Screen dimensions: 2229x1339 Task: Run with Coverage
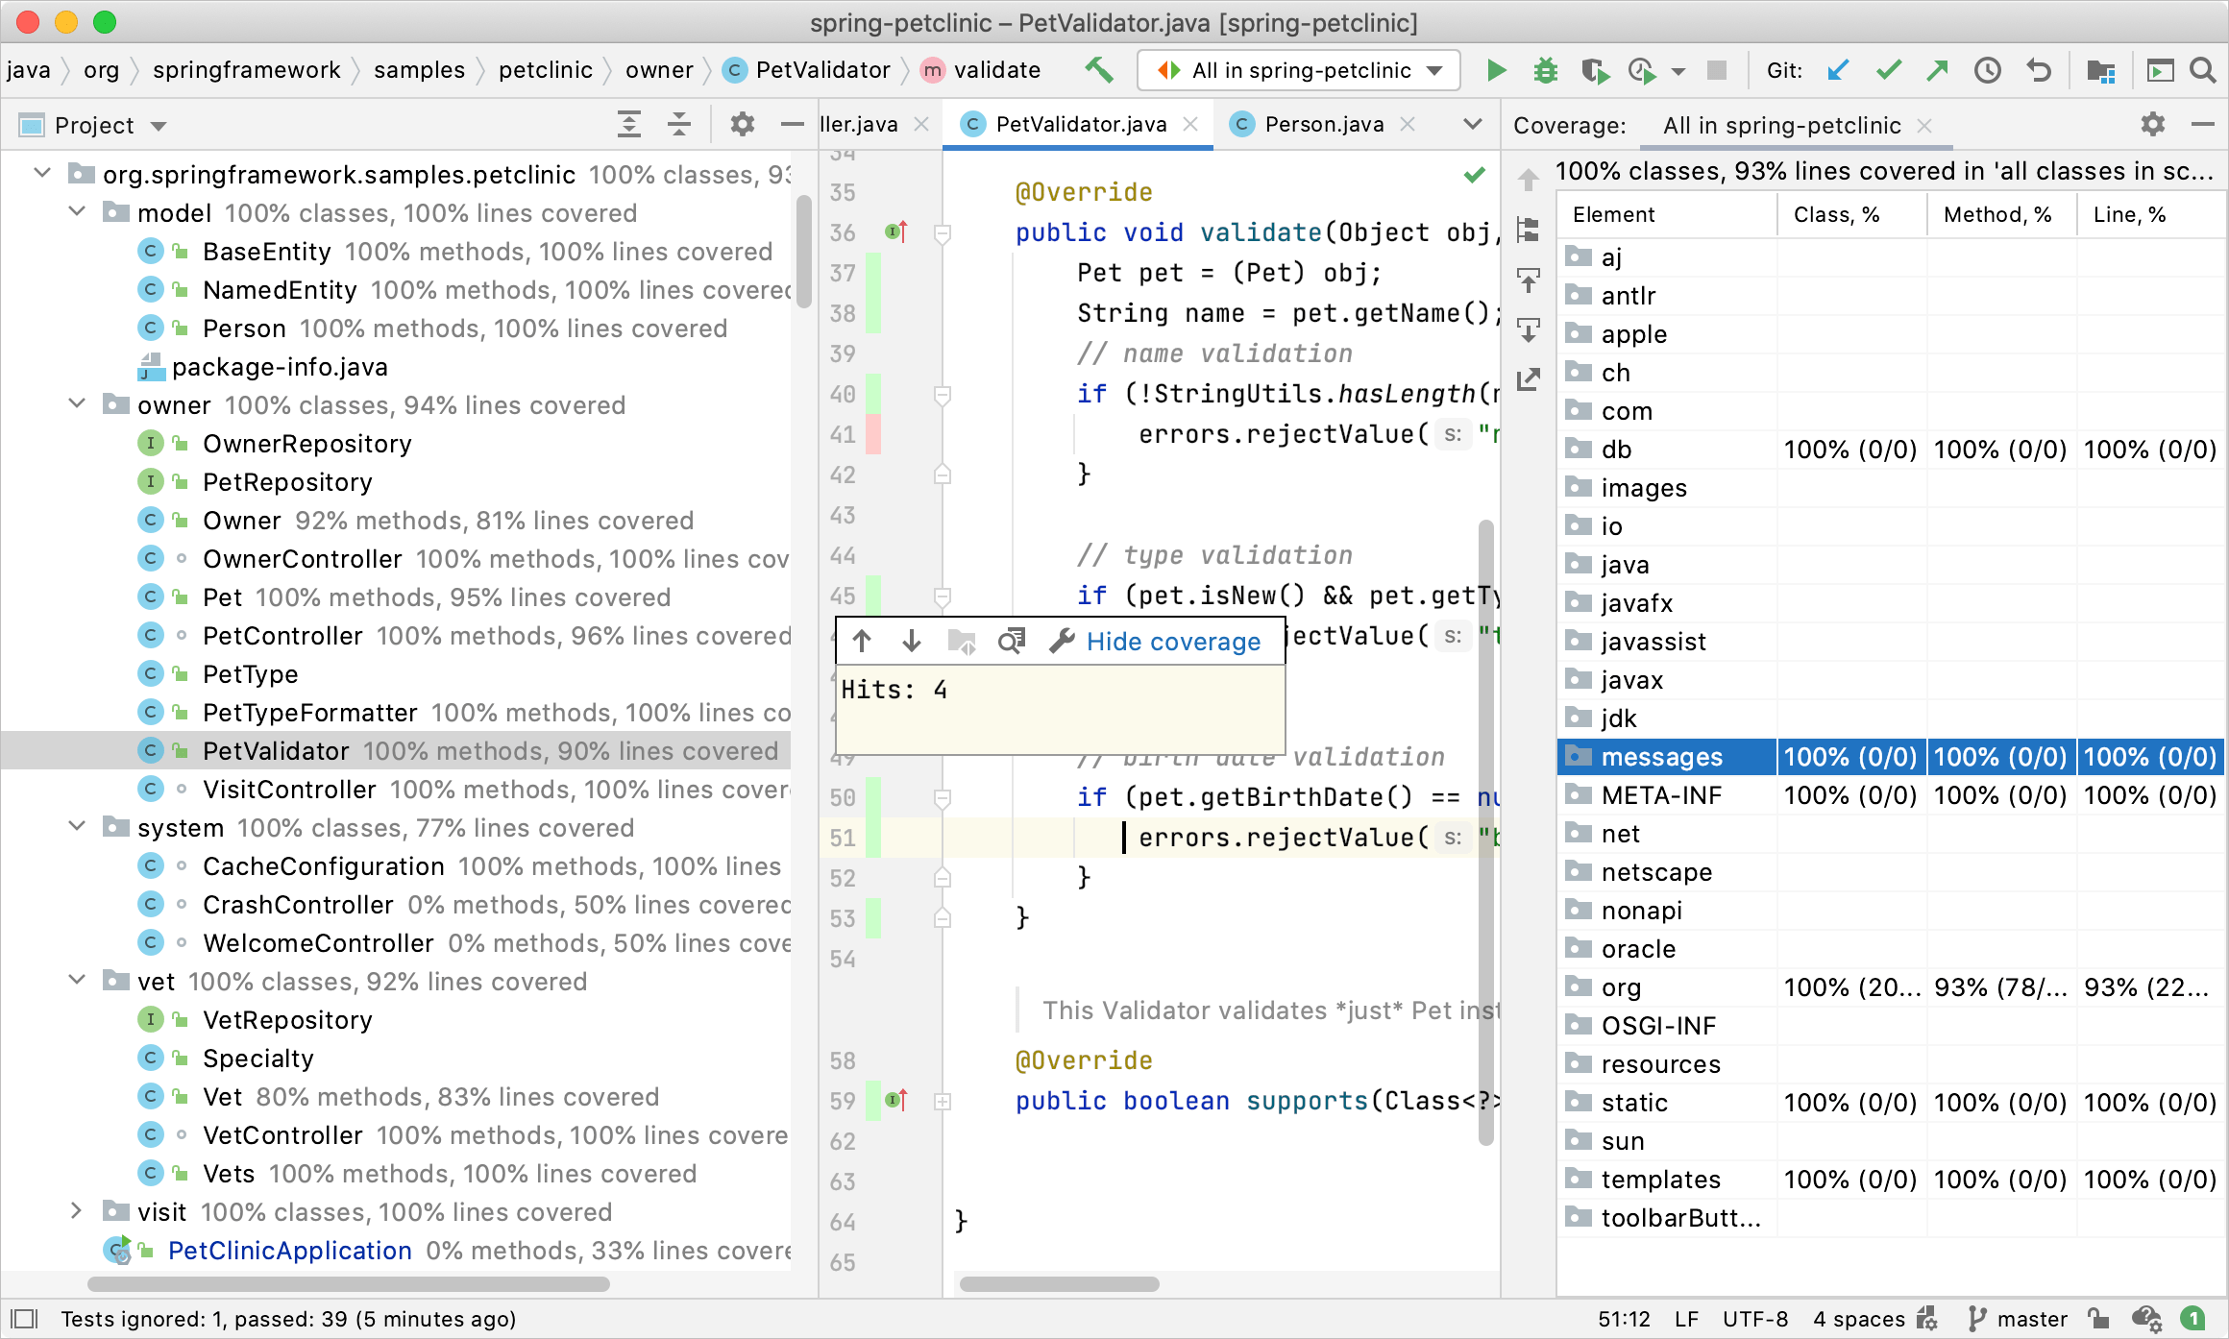tap(1595, 70)
